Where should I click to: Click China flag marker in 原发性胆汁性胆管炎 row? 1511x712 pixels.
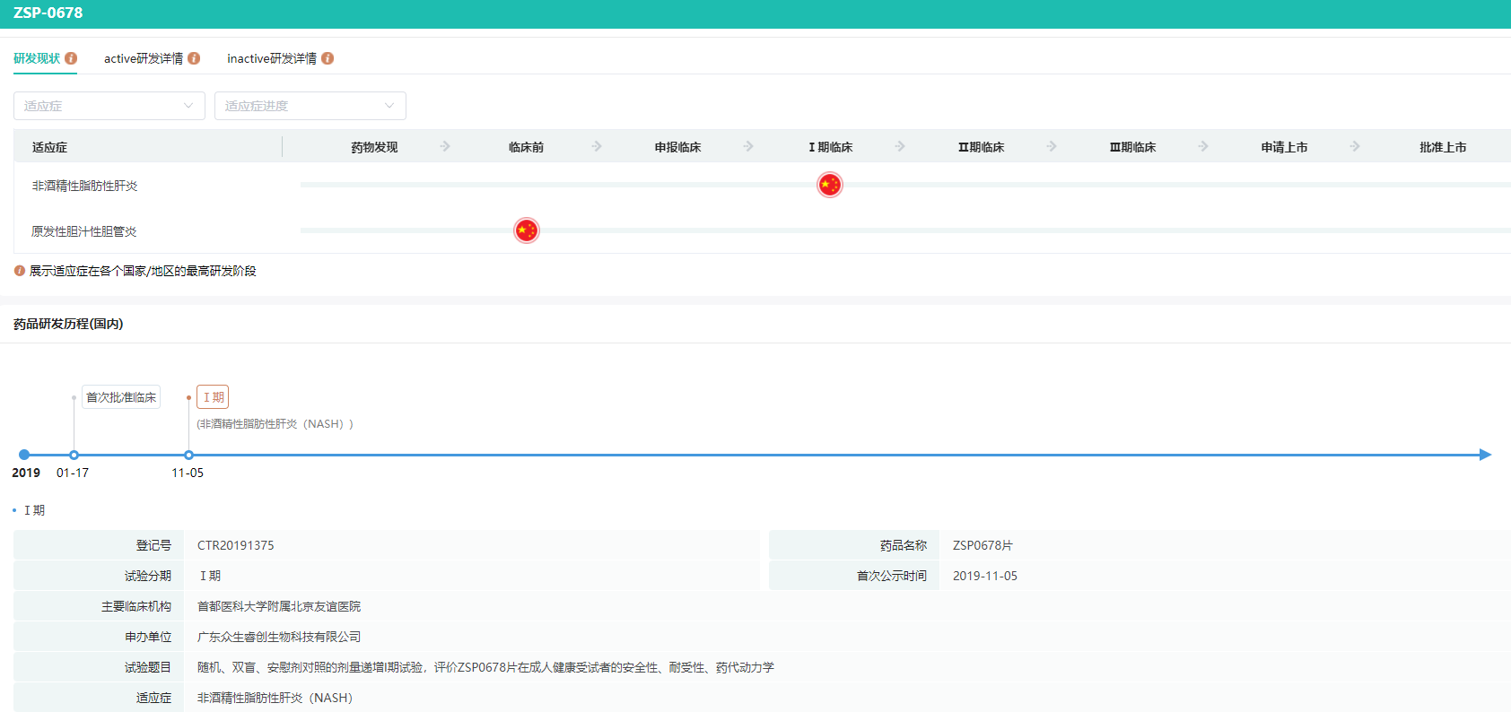527,230
